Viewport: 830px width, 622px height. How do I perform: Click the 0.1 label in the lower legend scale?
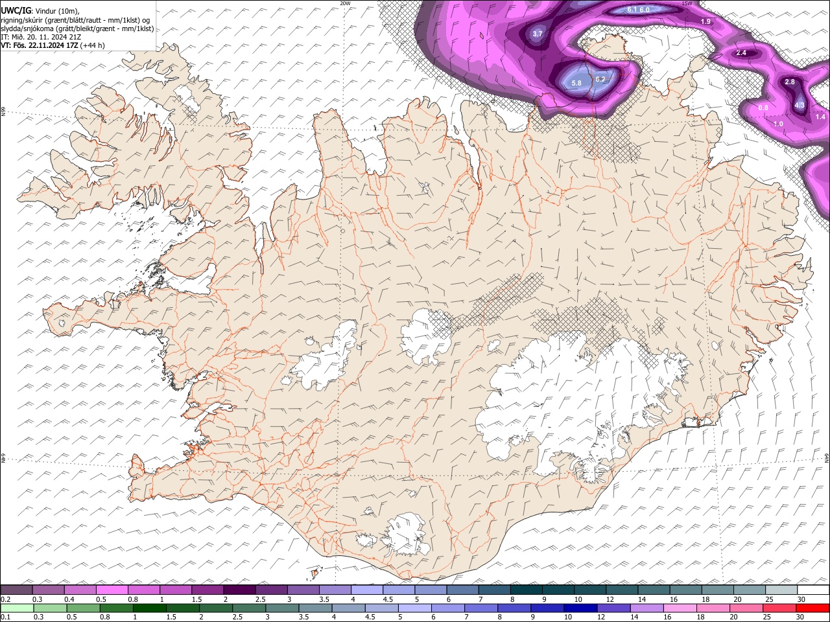[5, 617]
